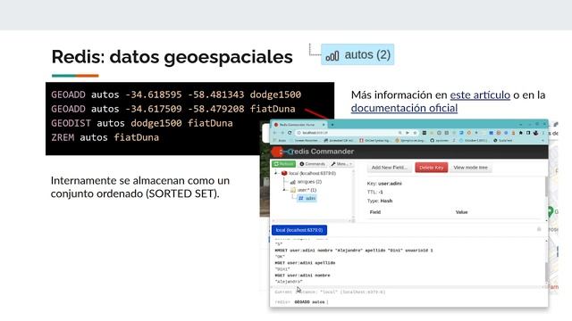The image size is (572, 321).
Task: Click the amigues sorted set icon
Action: pos(292,182)
